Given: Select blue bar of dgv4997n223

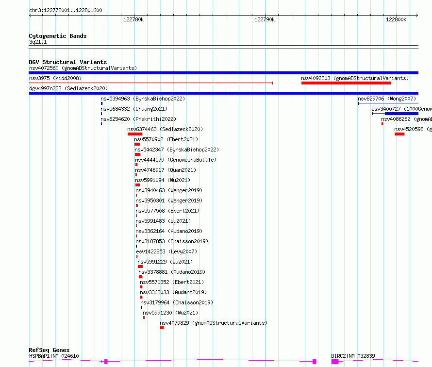Looking at the screenshot, I should coord(223,93).
